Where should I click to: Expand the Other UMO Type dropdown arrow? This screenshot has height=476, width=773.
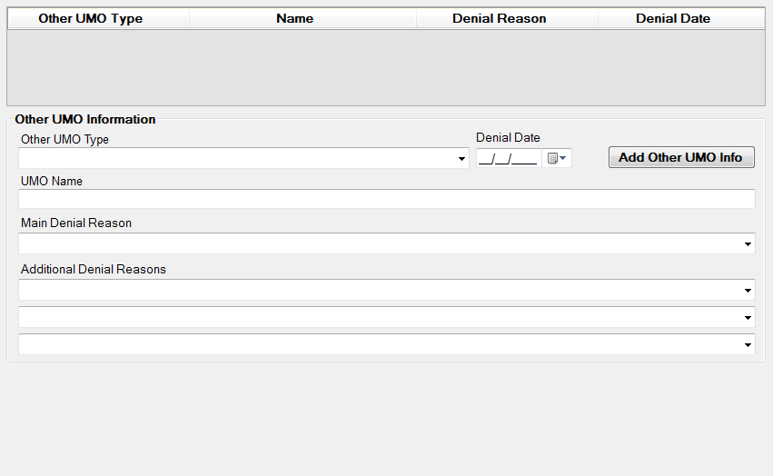[x=462, y=159]
